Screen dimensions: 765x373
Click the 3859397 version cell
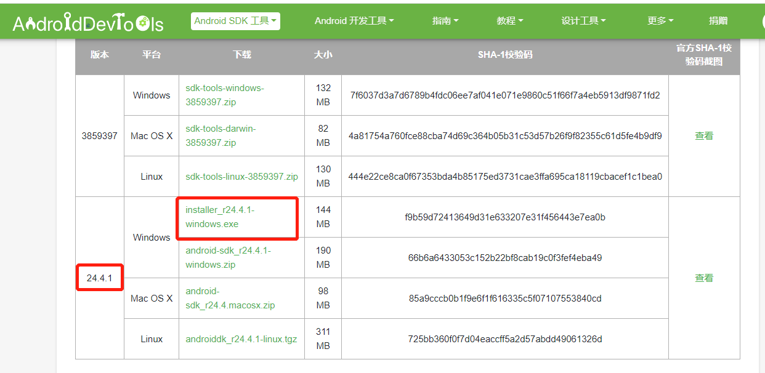coord(100,136)
